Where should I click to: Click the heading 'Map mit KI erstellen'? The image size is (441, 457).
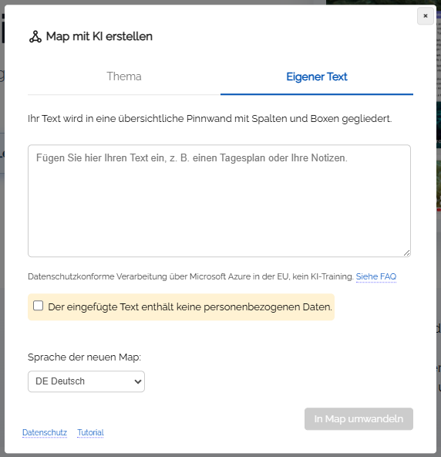point(99,37)
